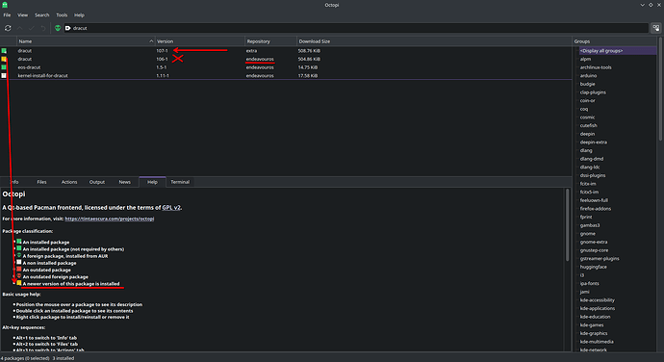Open the tintaescura.com Octopi project link
664x362 pixels.
pos(110,219)
